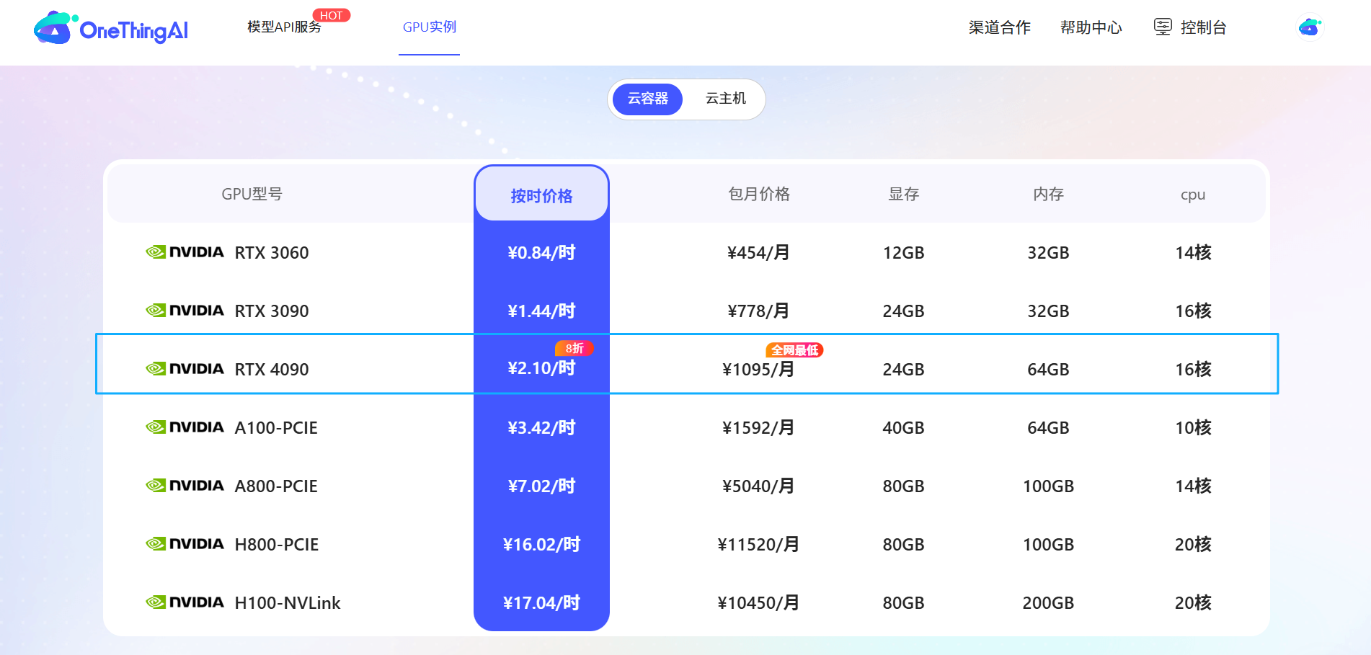Open the 帮助中心 link

click(1091, 27)
